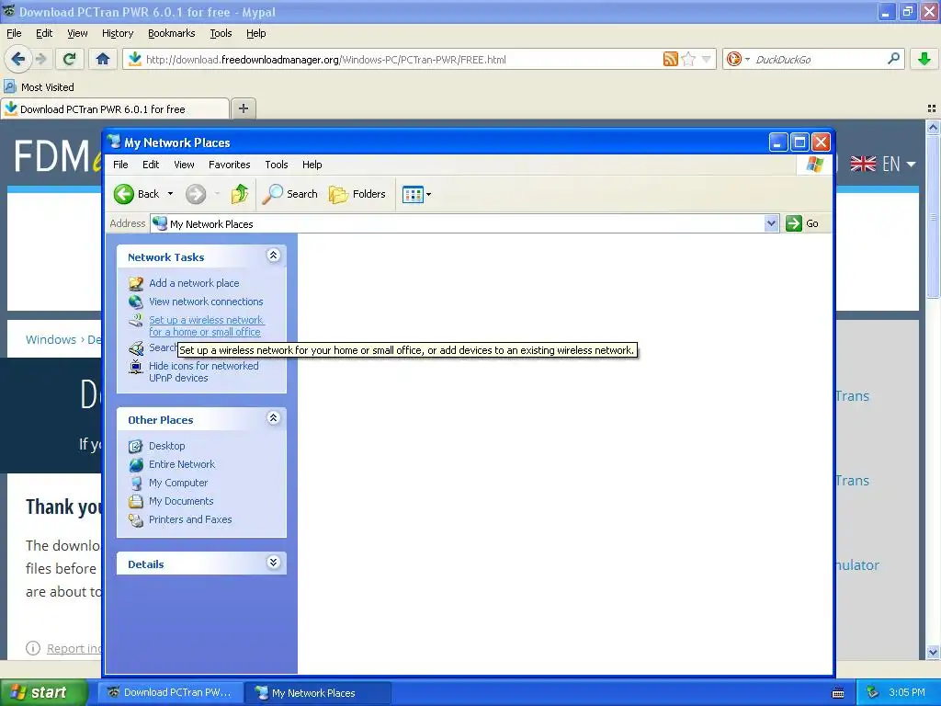This screenshot has height=706, width=941.
Task: Click the wireless network setup icon
Action: tap(136, 320)
